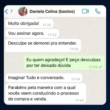The height and width of the screenshot is (110, 110).
Task: Tap the green "Eu quem agradeço!" sent message
Action: click(64, 63)
